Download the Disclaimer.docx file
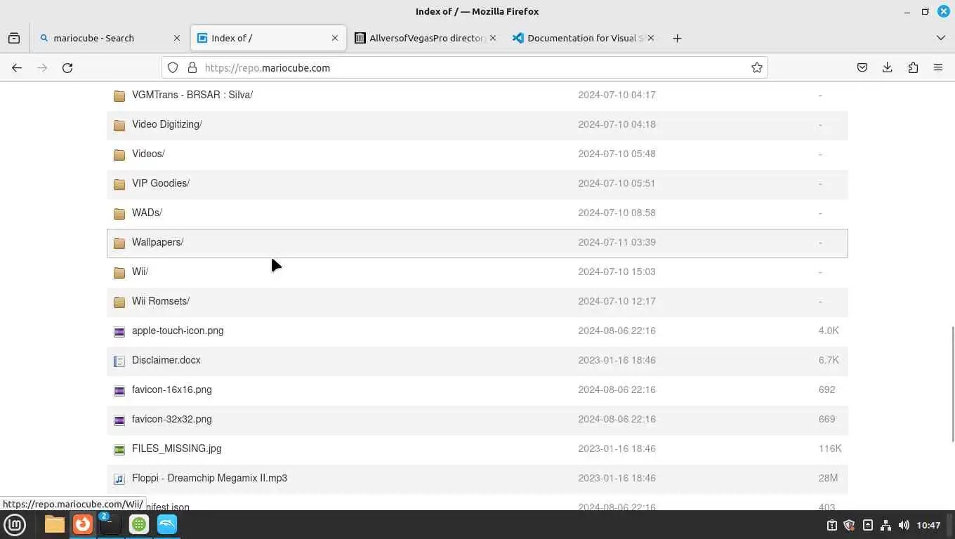Image resolution: width=955 pixels, height=539 pixels. 166,360
